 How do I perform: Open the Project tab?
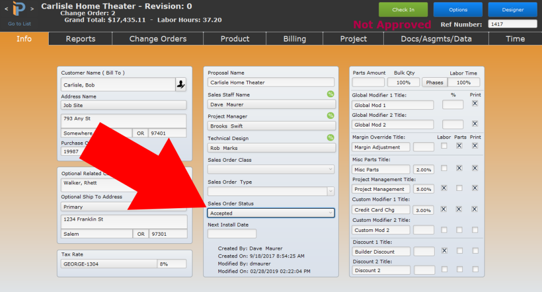(x=353, y=38)
